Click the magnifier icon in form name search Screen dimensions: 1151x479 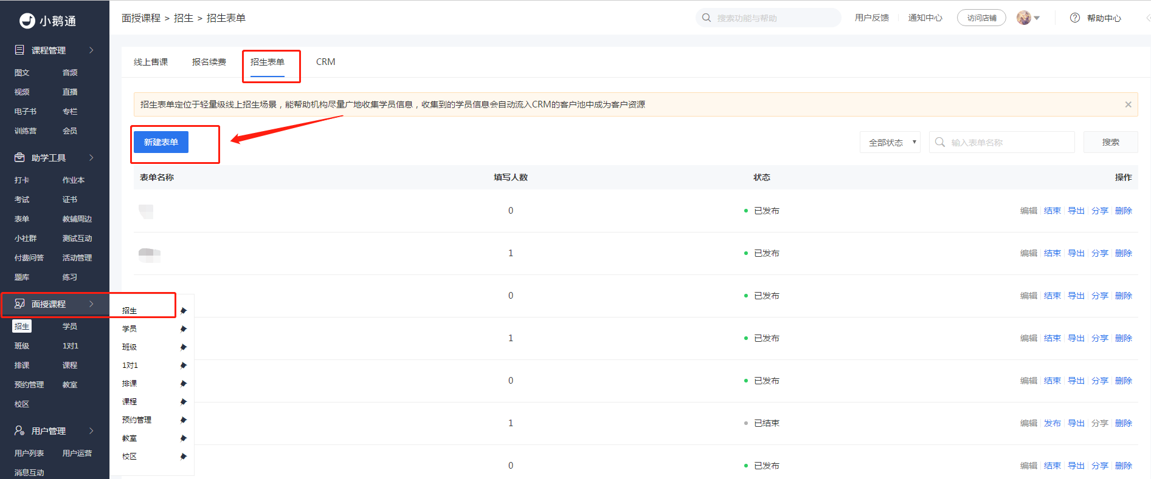point(940,142)
